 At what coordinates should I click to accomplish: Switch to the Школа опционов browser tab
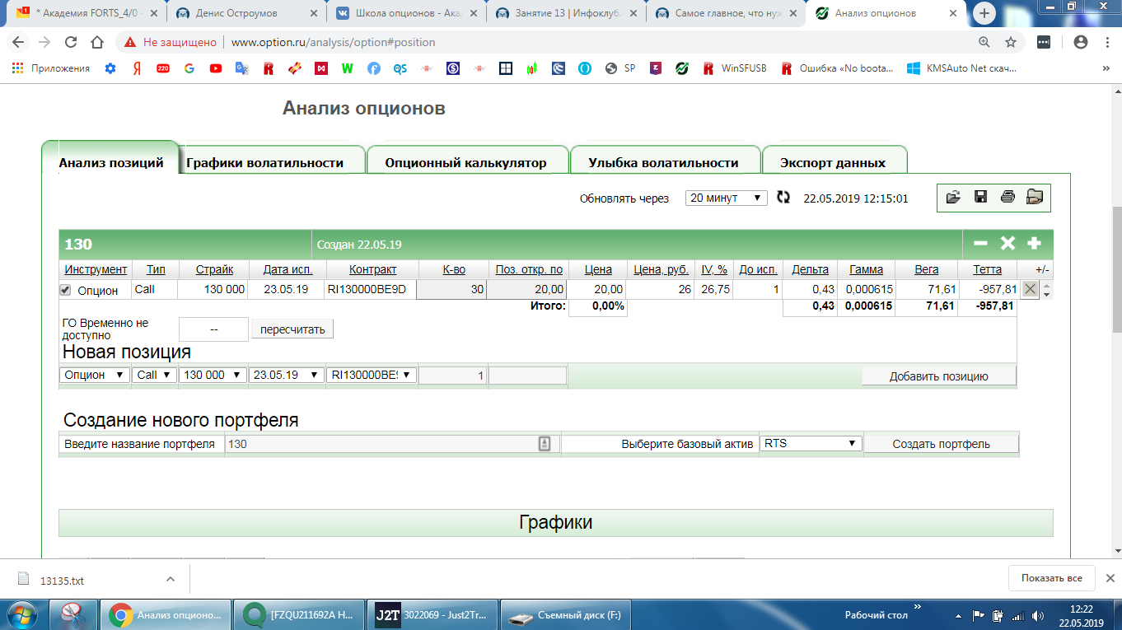(x=405, y=13)
